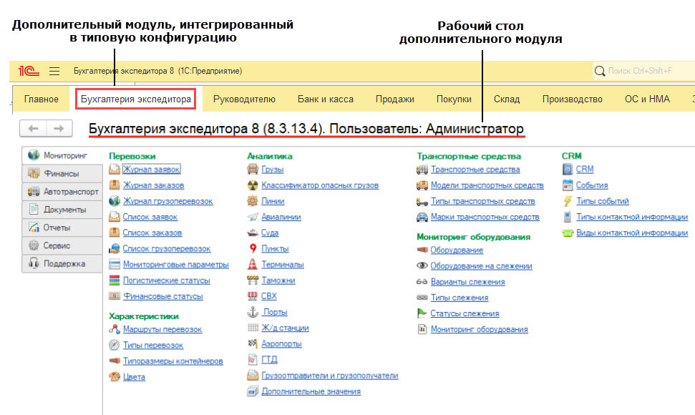Go to the Продажи section

[x=395, y=99]
